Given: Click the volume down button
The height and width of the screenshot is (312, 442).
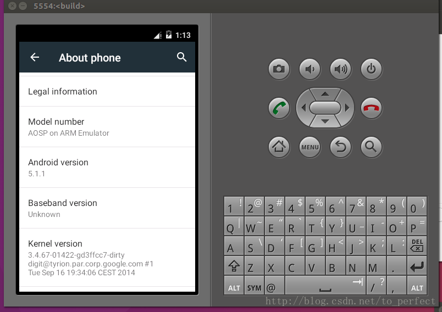Looking at the screenshot, I should (310, 69).
